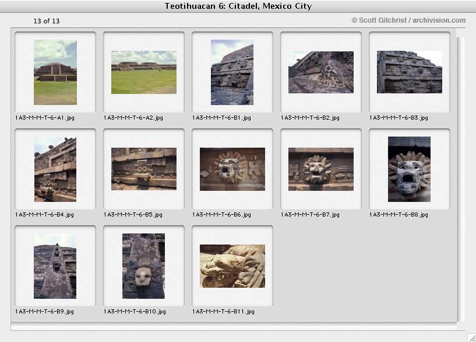The width and height of the screenshot is (476, 342).
Task: Select the 1A3-M-M-T-6-B8.jpg sculpture thumbnail
Action: click(409, 169)
